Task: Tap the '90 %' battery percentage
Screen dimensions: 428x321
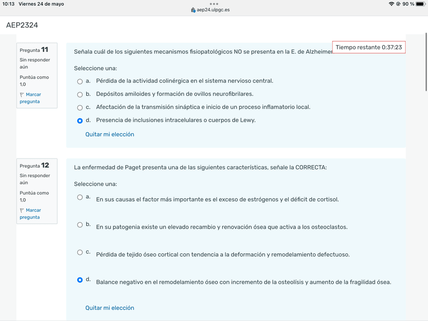Action: click(x=408, y=4)
